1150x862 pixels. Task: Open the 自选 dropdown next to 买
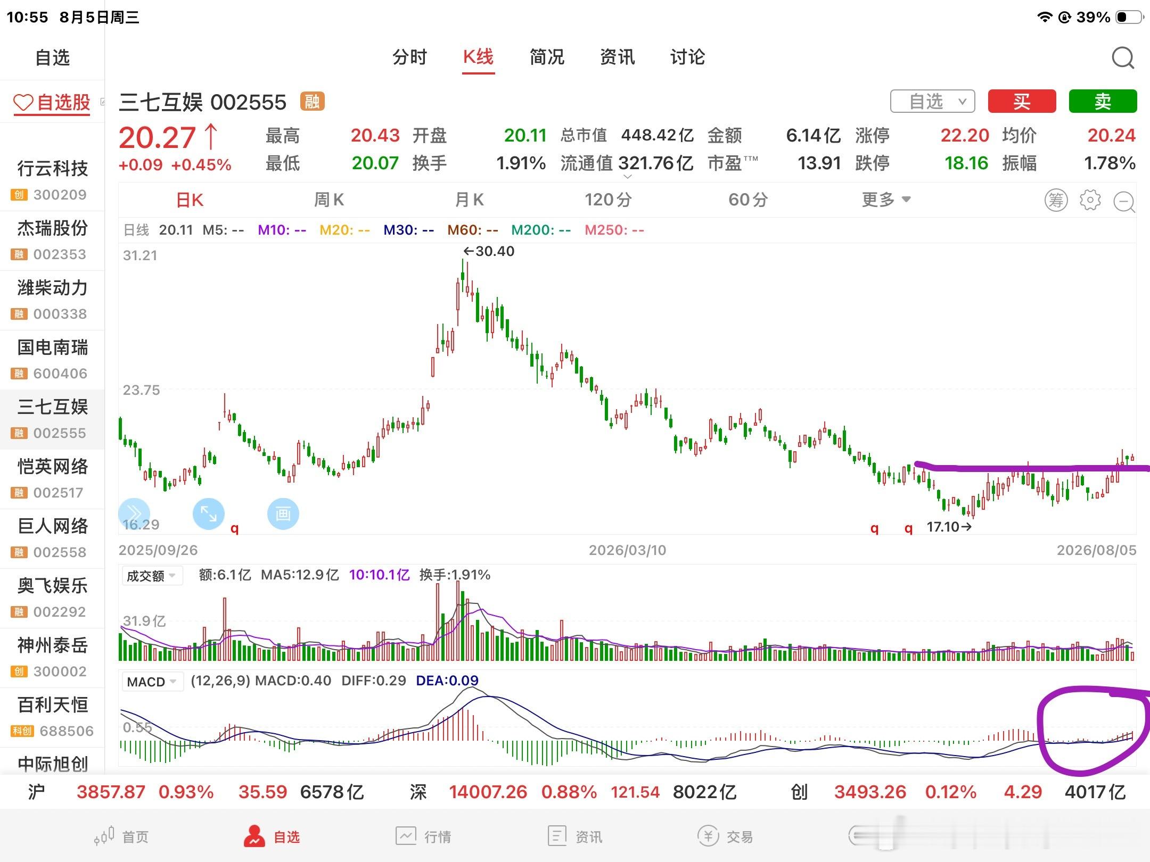933,101
